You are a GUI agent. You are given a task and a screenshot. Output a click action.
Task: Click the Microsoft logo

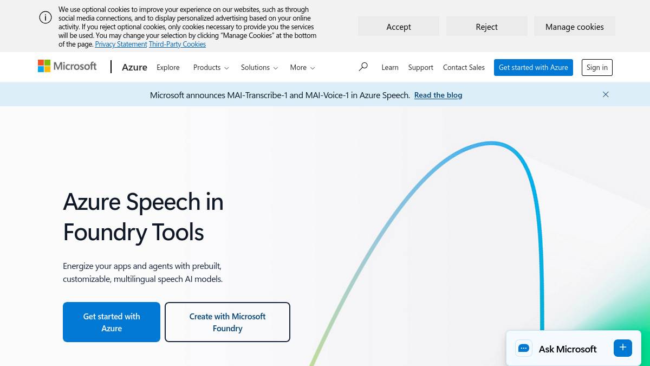click(x=67, y=66)
